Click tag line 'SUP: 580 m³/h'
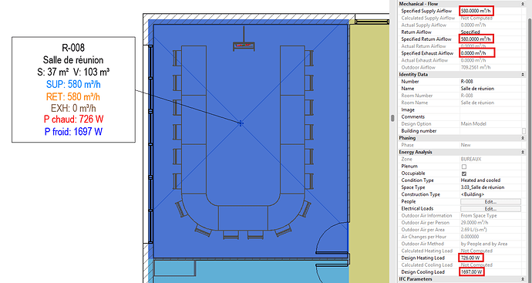This screenshot has height=283, width=532. point(73,84)
